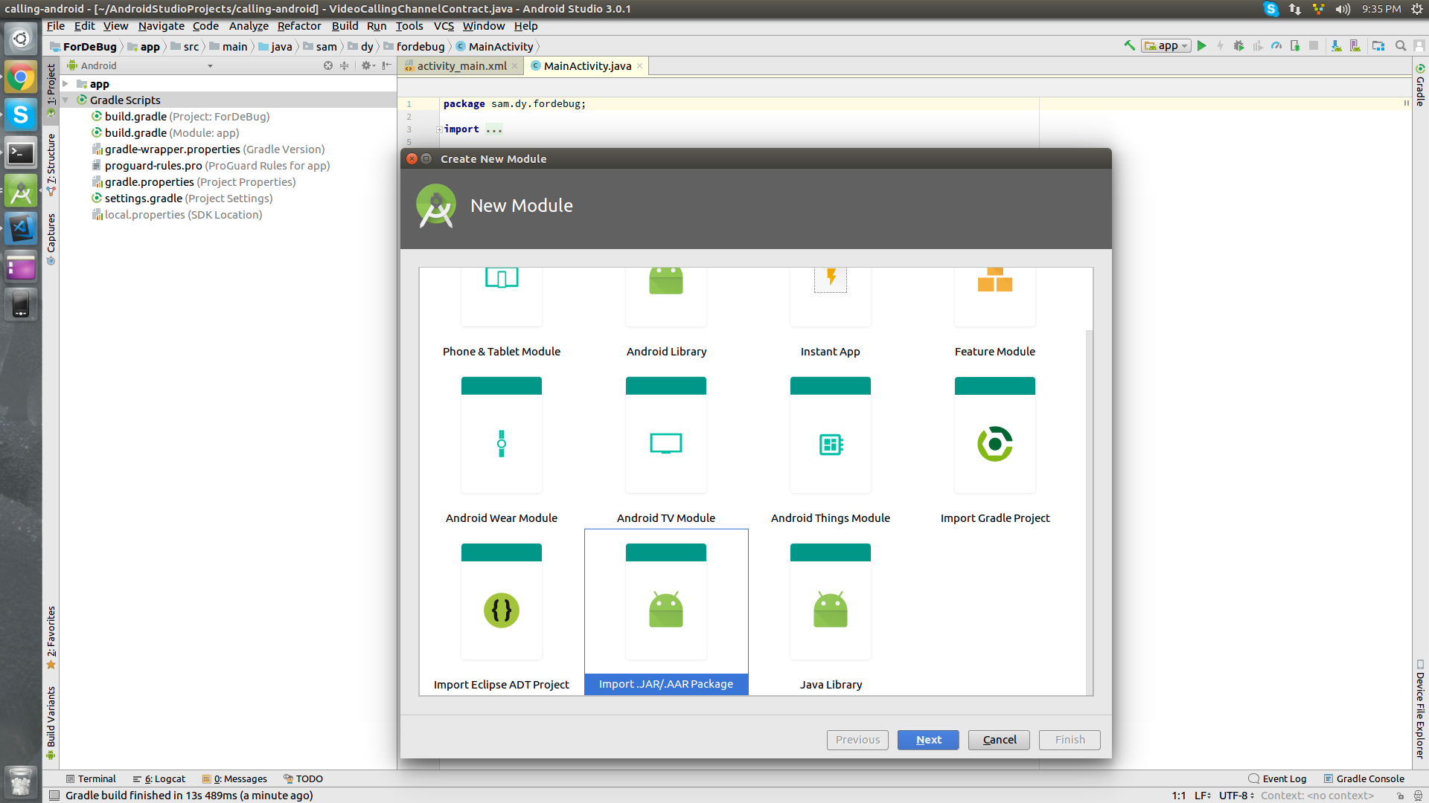1429x803 pixels.
Task: Cancel the Create New Module dialog
Action: [x=998, y=740]
